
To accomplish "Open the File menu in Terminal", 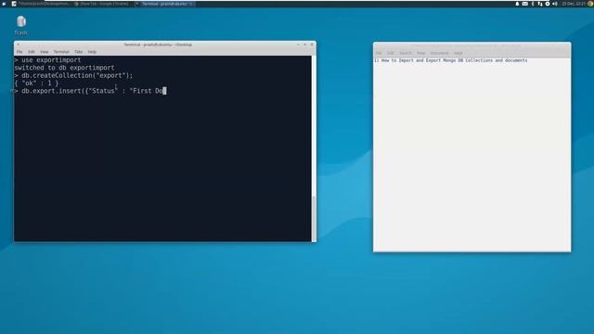I will tap(19, 52).
